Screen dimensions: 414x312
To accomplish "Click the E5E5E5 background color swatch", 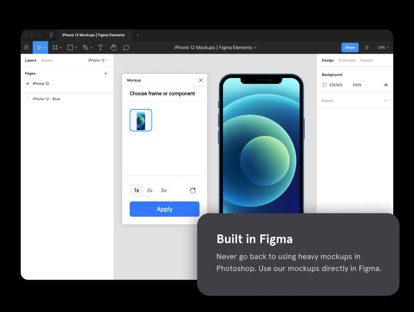I will click(x=324, y=85).
